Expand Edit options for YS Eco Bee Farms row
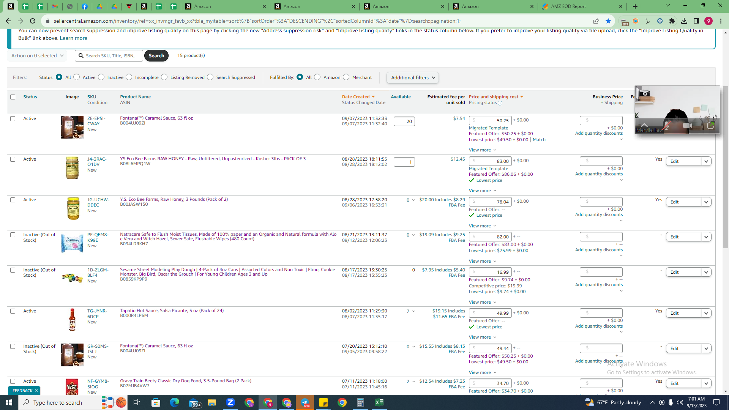The height and width of the screenshot is (410, 729). click(x=706, y=161)
